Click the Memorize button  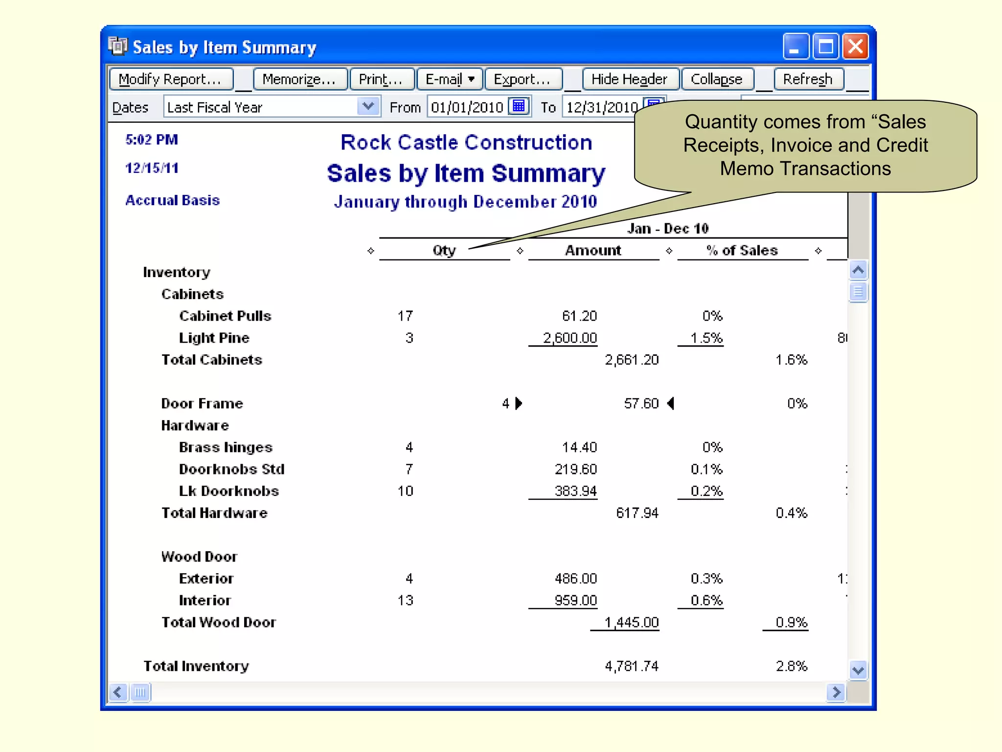tap(299, 79)
